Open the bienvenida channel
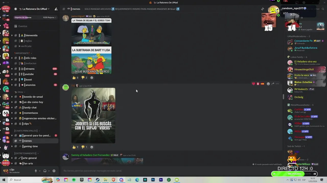 35,35
